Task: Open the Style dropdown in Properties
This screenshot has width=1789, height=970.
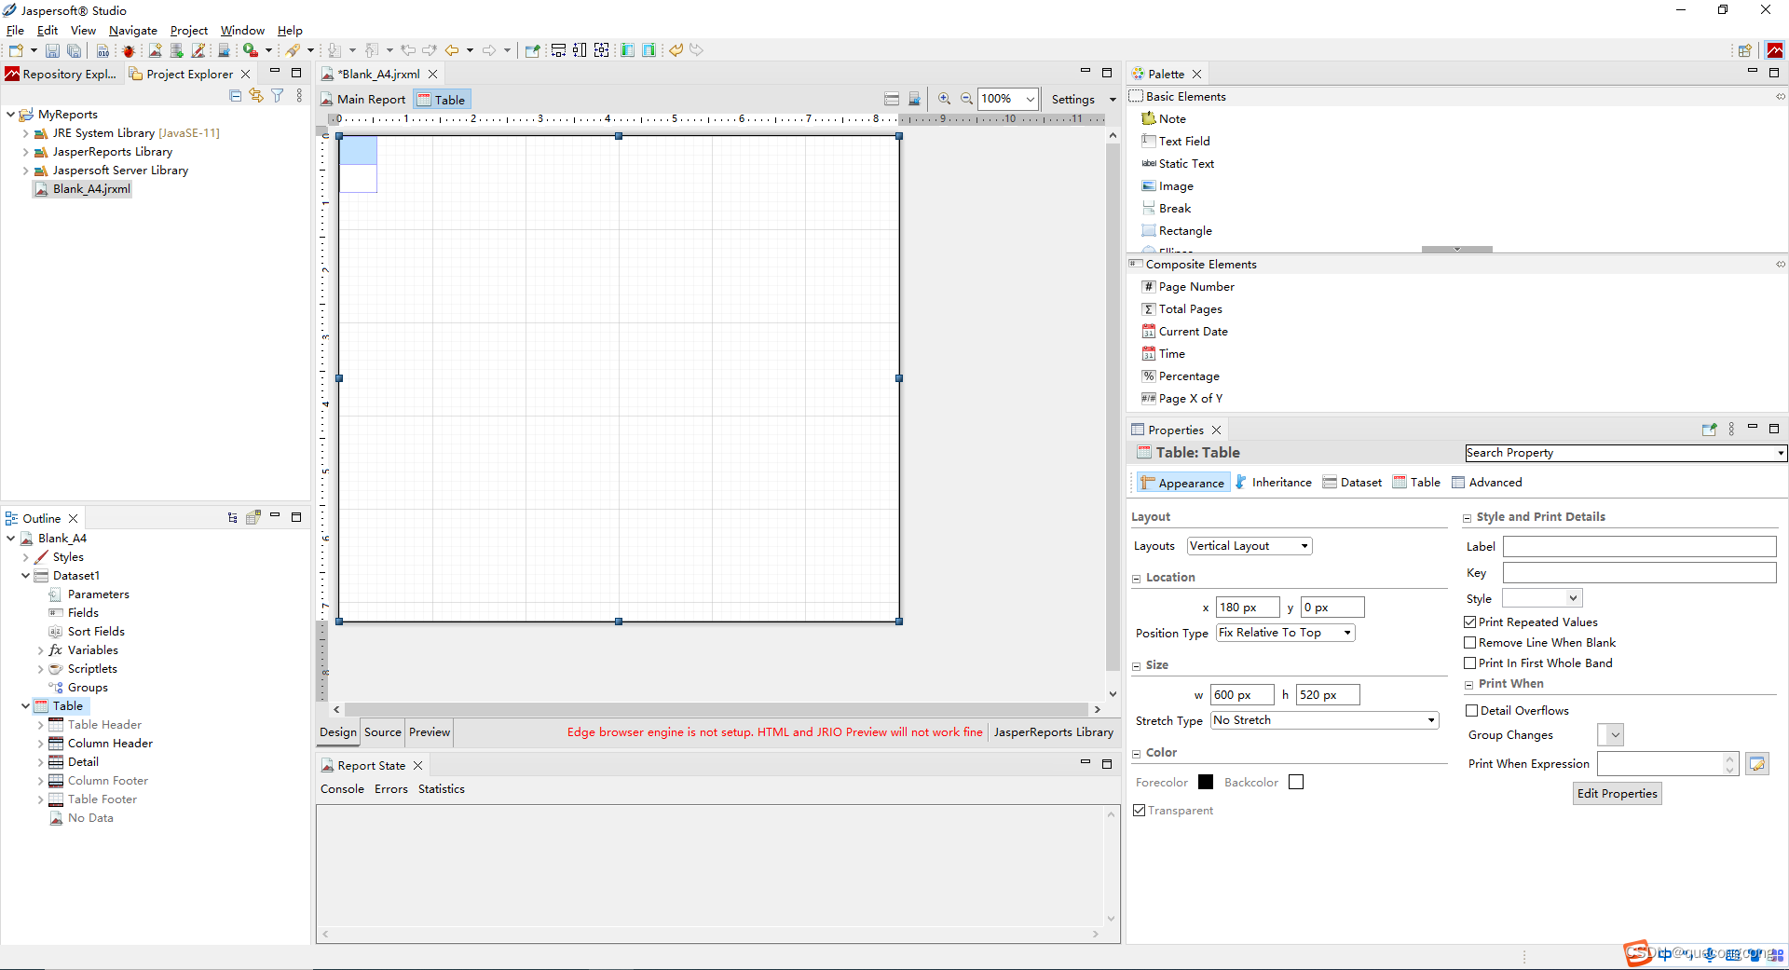Action: (1542, 598)
